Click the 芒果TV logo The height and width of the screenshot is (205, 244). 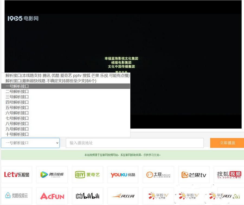click(193, 174)
